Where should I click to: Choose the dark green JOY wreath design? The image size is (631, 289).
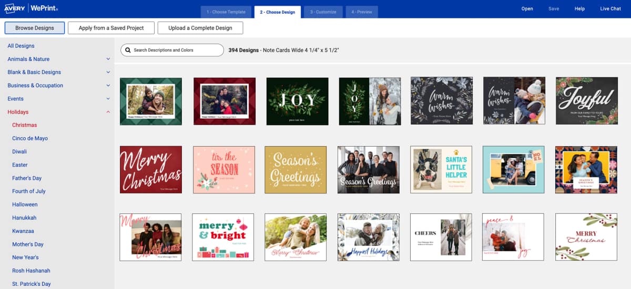[x=297, y=101]
